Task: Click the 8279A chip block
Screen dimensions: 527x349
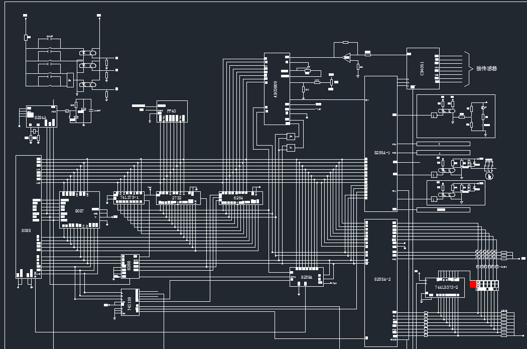Action: coord(306,277)
